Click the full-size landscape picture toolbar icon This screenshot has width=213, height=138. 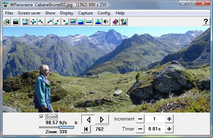[x=81, y=22]
